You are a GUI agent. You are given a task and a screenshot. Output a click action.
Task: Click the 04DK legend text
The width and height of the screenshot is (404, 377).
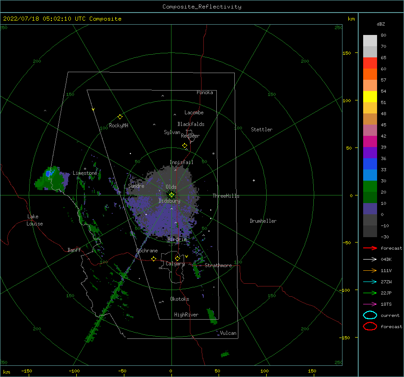coord(386,260)
